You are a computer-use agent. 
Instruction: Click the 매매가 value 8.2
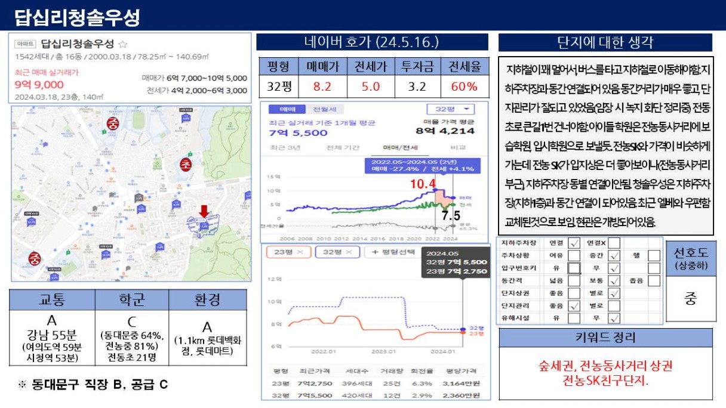tap(322, 86)
